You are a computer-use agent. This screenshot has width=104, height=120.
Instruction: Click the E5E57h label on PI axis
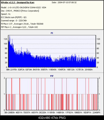[x=44, y=70]
